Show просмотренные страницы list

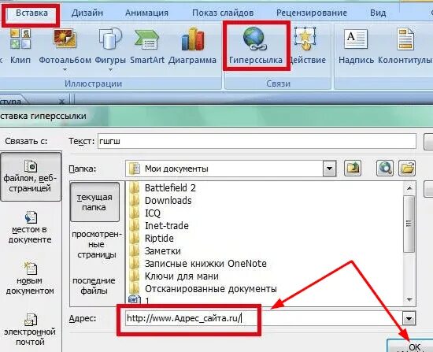click(96, 244)
